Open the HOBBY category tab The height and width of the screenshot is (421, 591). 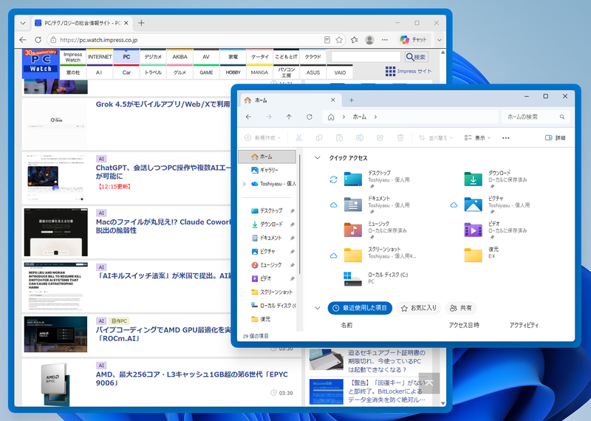233,72
